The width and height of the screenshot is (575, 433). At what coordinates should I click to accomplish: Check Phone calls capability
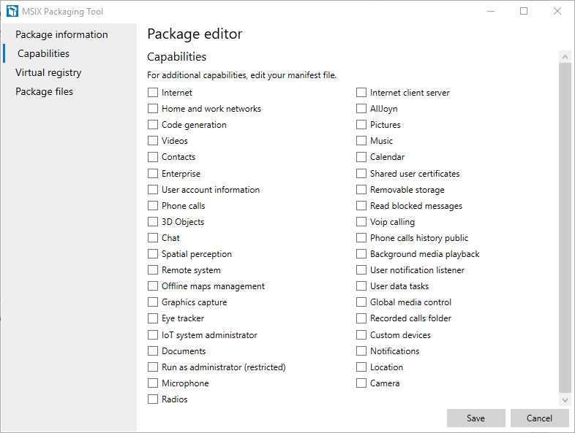[153, 205]
